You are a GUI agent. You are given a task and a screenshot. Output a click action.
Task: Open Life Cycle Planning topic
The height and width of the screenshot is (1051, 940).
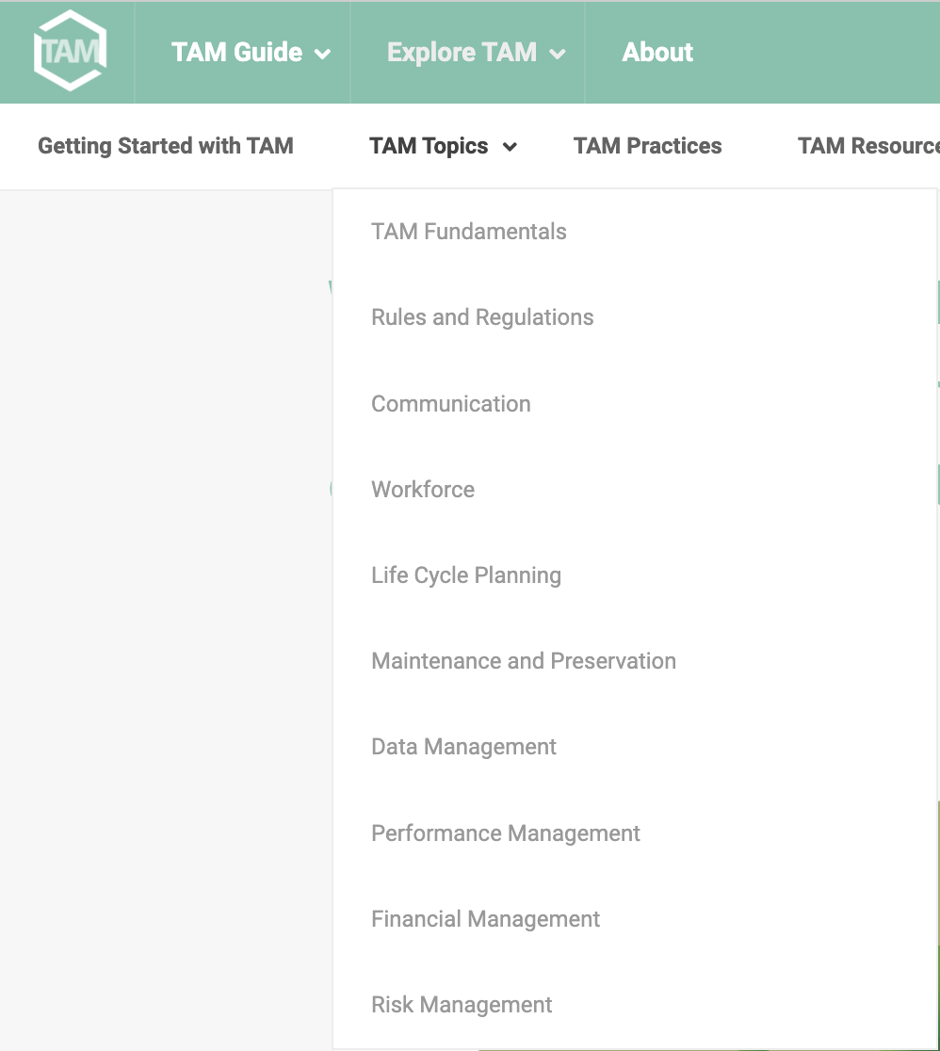466,575
